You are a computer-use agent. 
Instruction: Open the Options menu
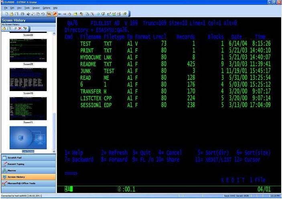(47, 8)
